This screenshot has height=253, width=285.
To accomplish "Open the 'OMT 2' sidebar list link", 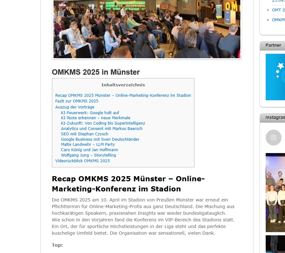I will tap(278, 10).
